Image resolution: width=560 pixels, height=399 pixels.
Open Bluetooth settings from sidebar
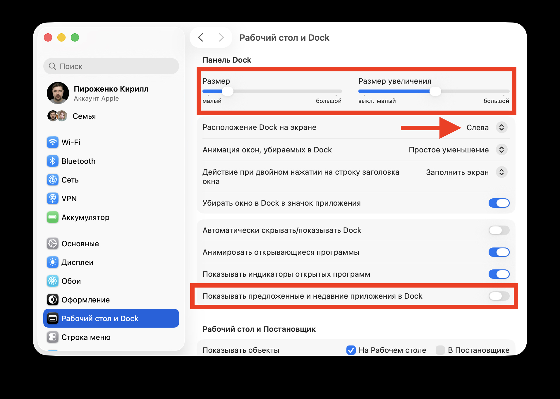pyautogui.click(x=78, y=161)
